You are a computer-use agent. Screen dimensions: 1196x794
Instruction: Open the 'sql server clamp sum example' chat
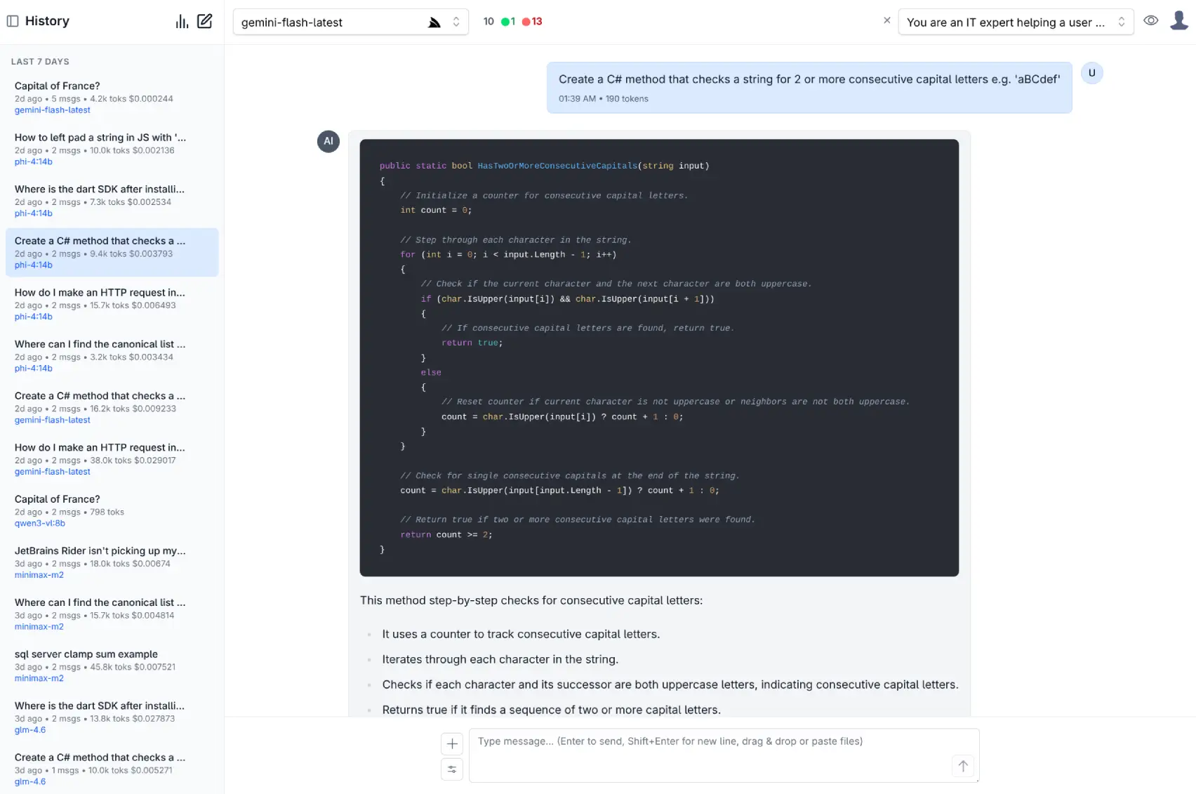coord(86,654)
